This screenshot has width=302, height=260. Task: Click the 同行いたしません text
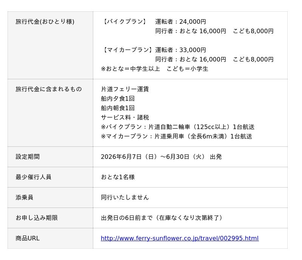(125, 197)
